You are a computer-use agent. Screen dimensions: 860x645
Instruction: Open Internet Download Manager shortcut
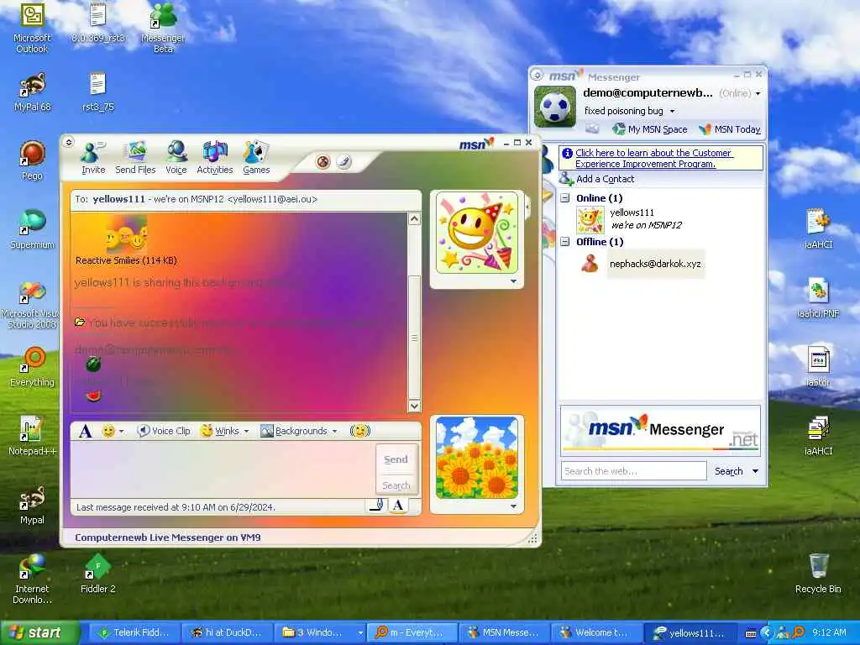point(32,579)
